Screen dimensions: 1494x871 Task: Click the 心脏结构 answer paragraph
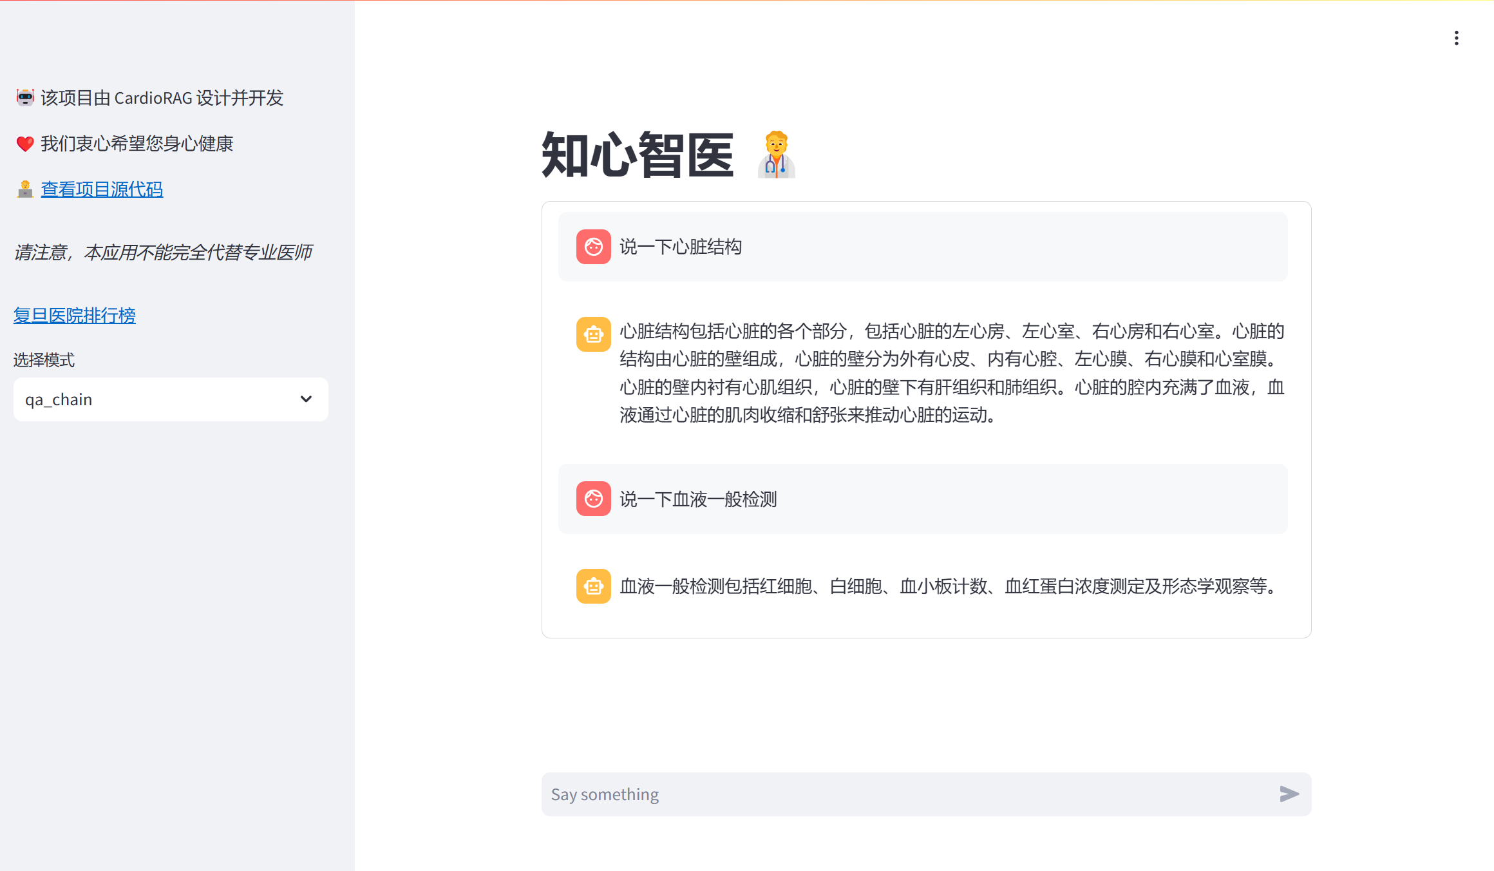pos(952,373)
